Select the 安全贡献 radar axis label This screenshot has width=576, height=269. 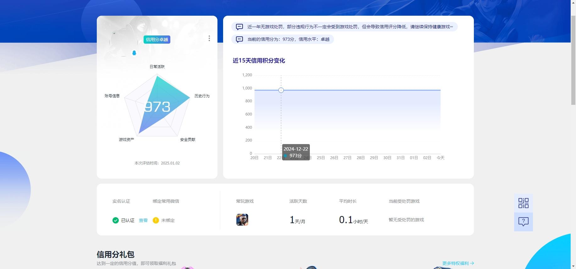(x=188, y=139)
